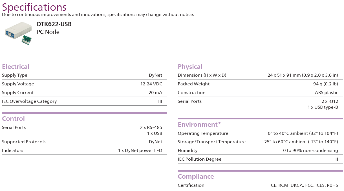Open the Electrical section heading
This screenshot has width=344, height=191.
[x=16, y=67]
